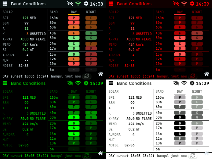Click BZ 0.2 nT value in the dark-theme panel
Screen dimensions: 212x159
point(28,50)
